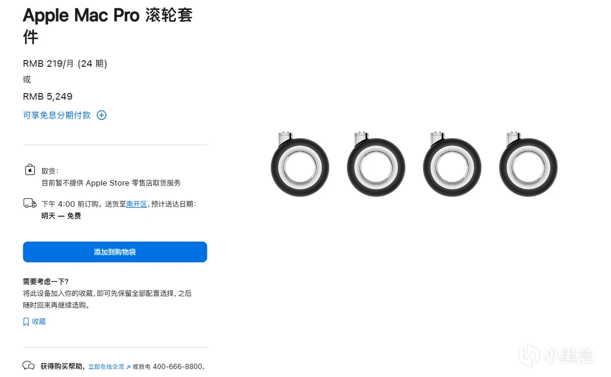Click the RMB 219/月 (24 期) installment price
Screen dimensions: 611x377
(65, 64)
